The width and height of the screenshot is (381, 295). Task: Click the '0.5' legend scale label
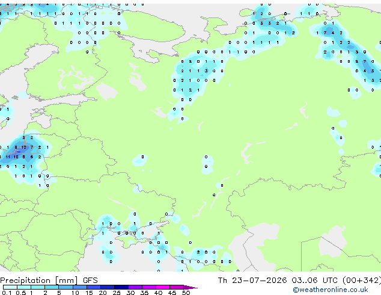click(x=20, y=293)
